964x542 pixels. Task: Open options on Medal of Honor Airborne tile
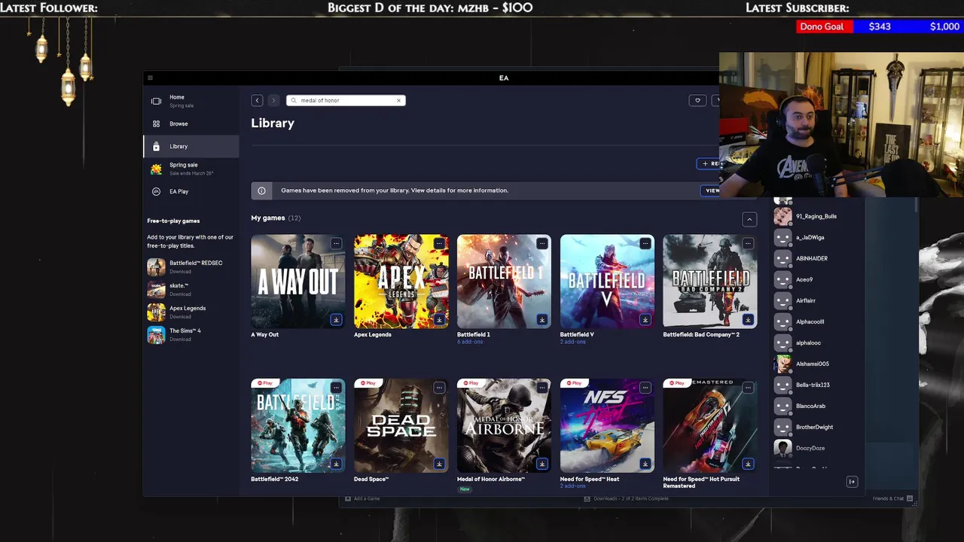[x=541, y=388]
